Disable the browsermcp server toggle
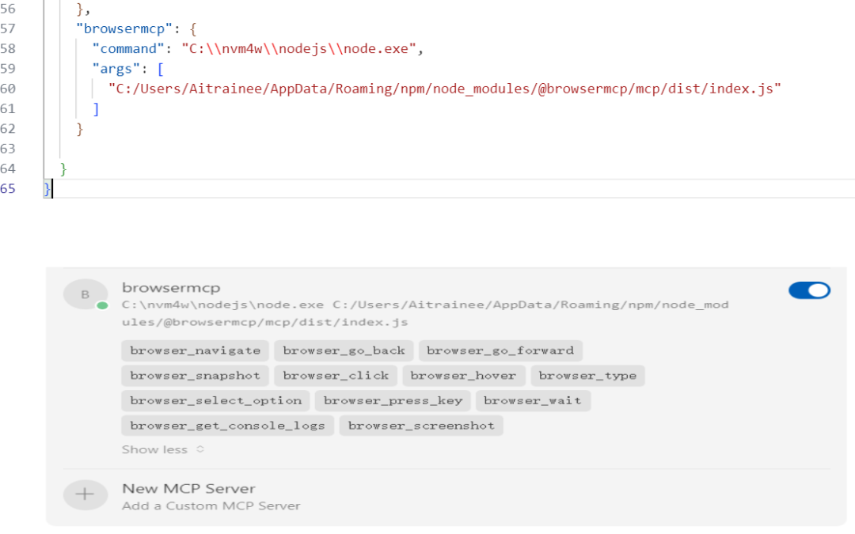Screen dimensions: 855x534 point(809,290)
